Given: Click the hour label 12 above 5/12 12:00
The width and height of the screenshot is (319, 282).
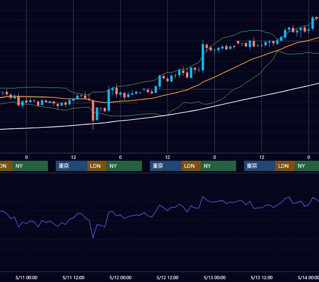Looking at the screenshot, I should 167,157.
